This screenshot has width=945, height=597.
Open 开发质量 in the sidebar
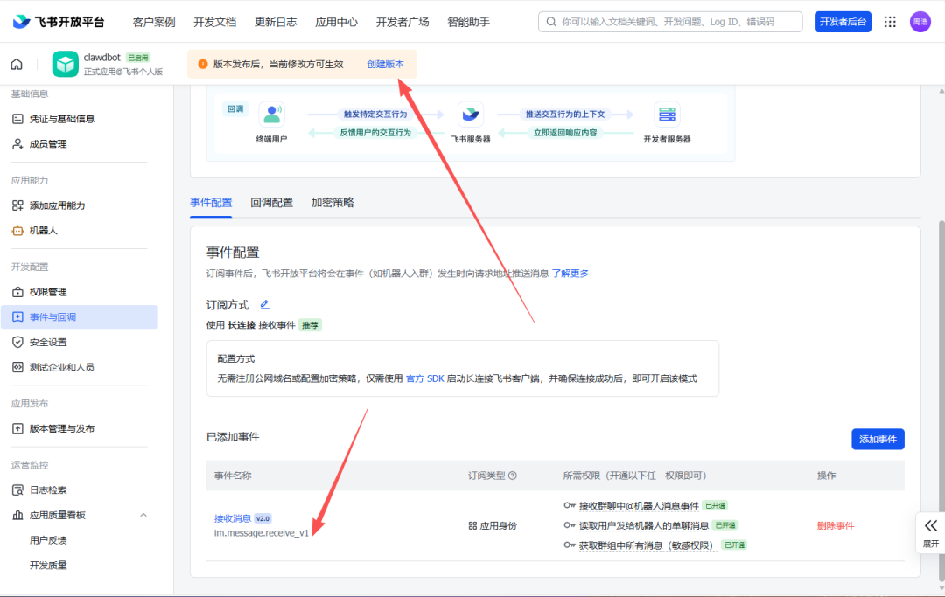tap(48, 566)
